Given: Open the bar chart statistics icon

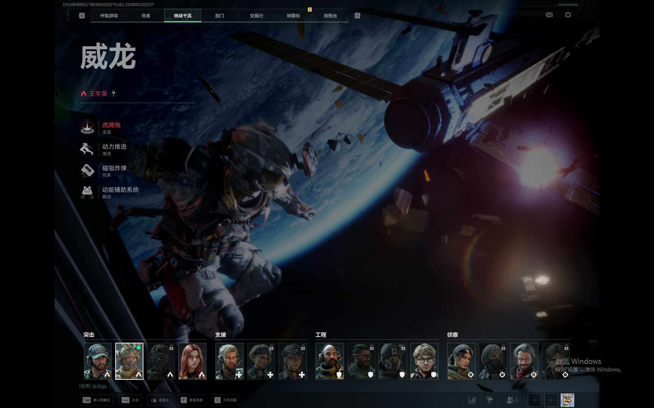Looking at the screenshot, I should pos(472,400).
